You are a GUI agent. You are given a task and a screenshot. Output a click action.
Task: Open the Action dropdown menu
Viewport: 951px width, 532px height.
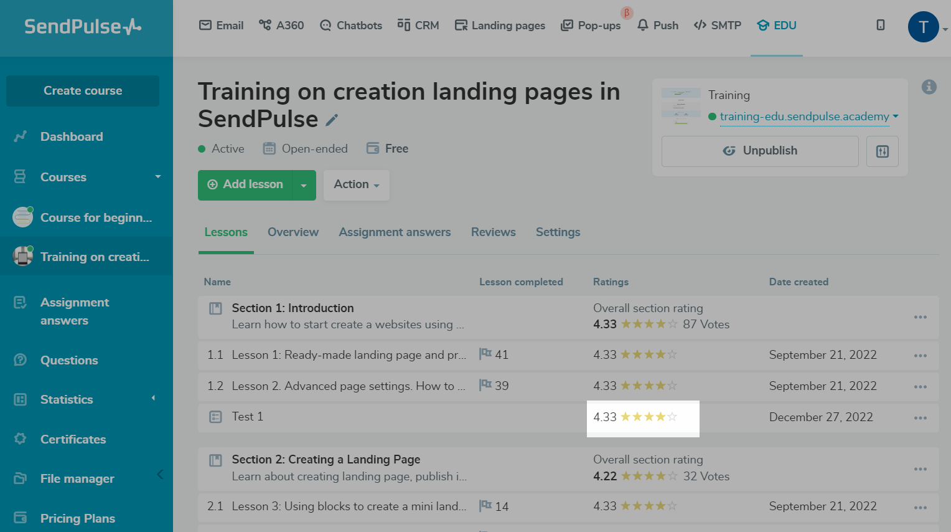(356, 185)
